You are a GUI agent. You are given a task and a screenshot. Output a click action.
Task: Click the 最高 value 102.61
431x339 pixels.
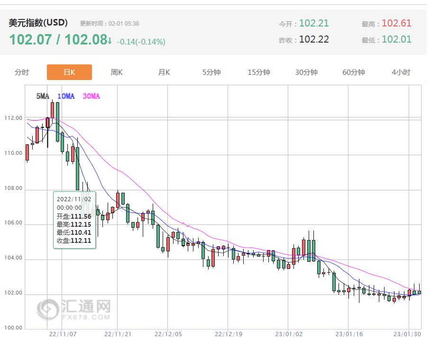click(x=396, y=23)
